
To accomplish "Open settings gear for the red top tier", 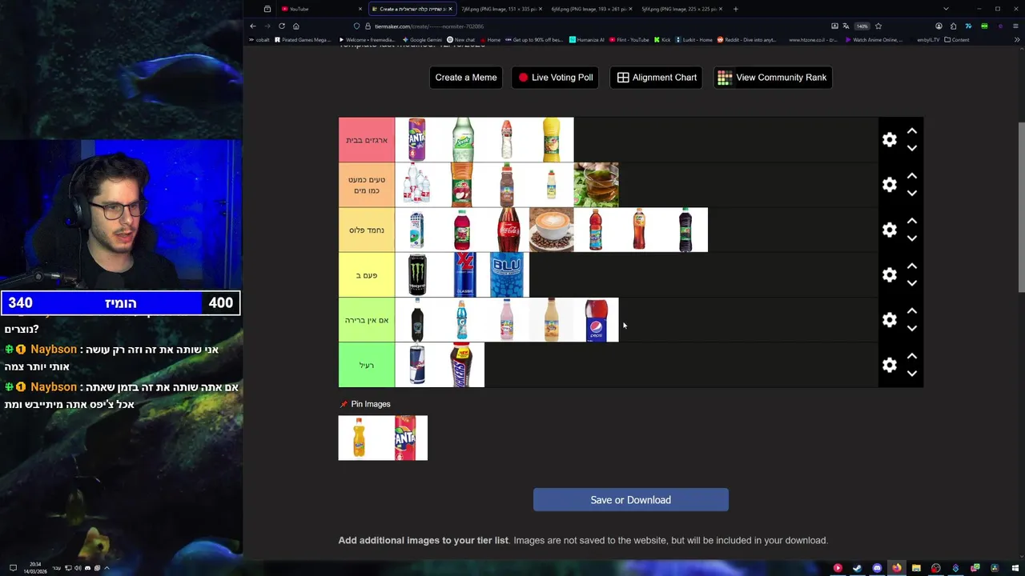I will coord(890,140).
